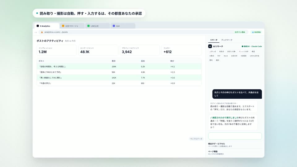Click the ×4.1 growth value
The width and height of the screenshot is (297, 167).
tap(173, 67)
